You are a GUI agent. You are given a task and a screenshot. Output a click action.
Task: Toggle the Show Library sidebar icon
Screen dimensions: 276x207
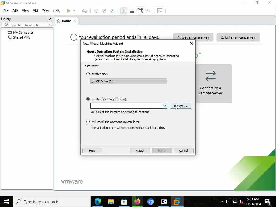point(124,11)
